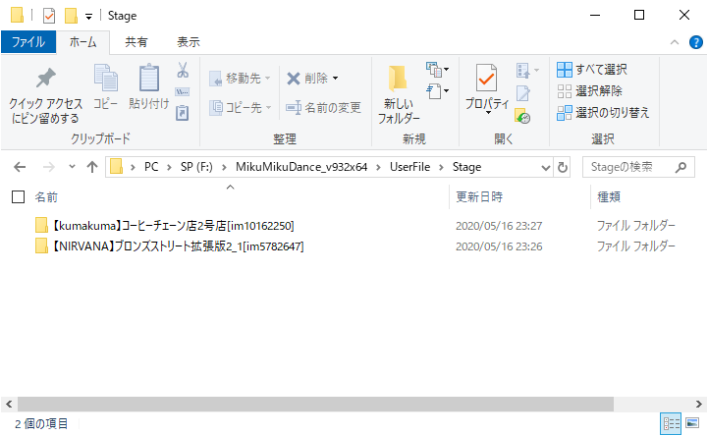Select the ホーム (Home) tab
Screen dimensions: 708x436
tap(83, 42)
